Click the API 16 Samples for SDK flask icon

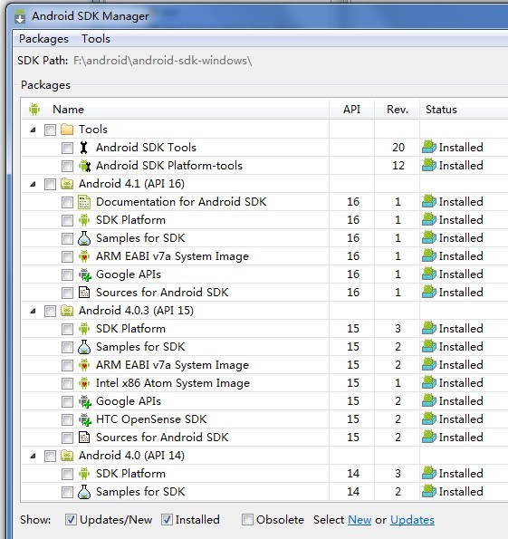point(84,238)
